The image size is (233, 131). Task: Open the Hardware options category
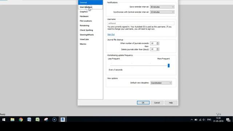click(x=91, y=16)
